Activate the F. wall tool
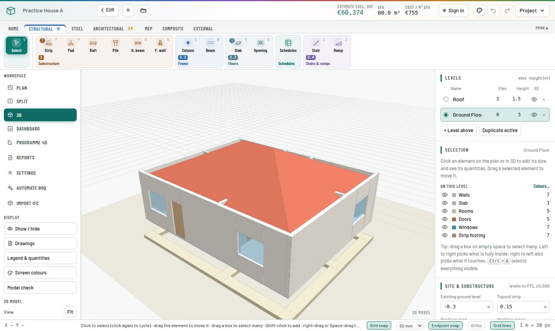The height and width of the screenshot is (331, 555). (x=160, y=45)
